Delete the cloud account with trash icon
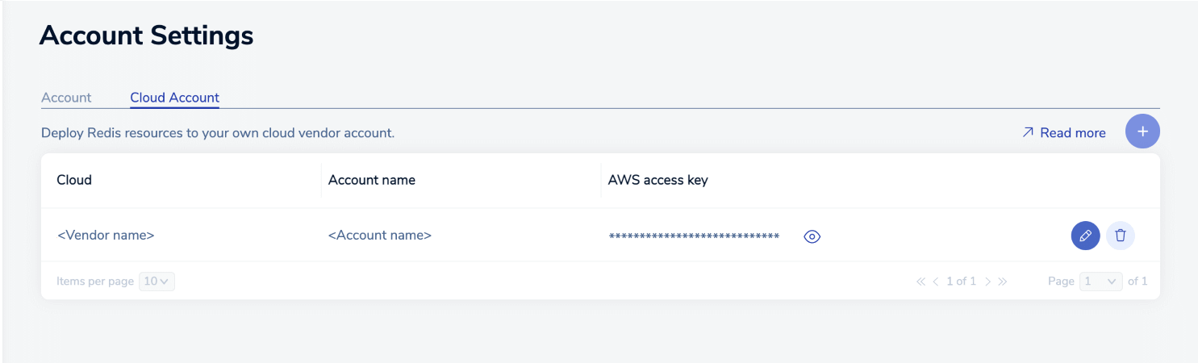 coord(1120,236)
